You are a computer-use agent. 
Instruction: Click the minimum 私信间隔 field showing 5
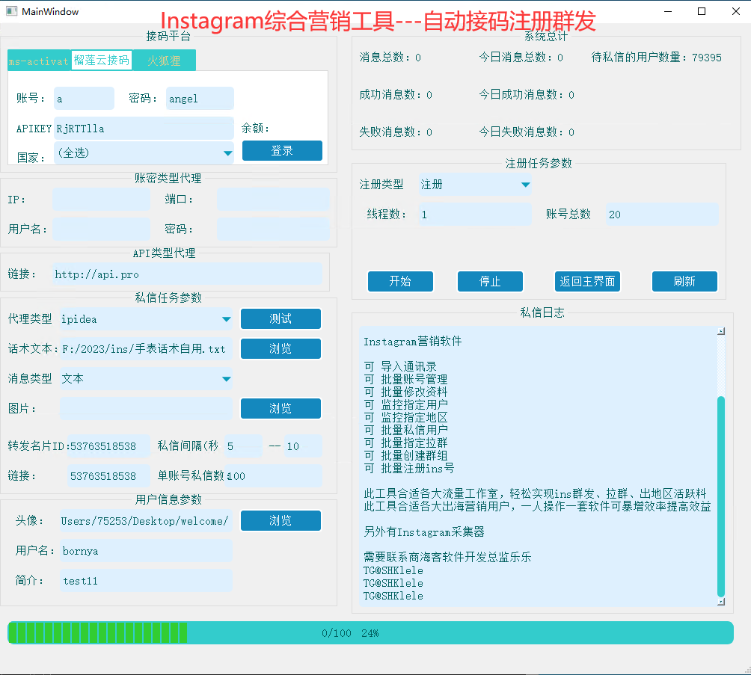tap(244, 446)
